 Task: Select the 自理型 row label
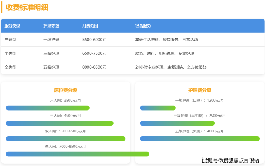click(x=10, y=40)
